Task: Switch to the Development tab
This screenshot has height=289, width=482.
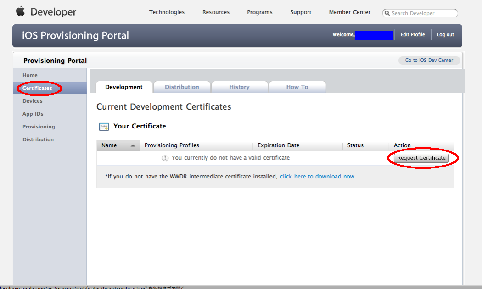Action: pyautogui.click(x=124, y=87)
